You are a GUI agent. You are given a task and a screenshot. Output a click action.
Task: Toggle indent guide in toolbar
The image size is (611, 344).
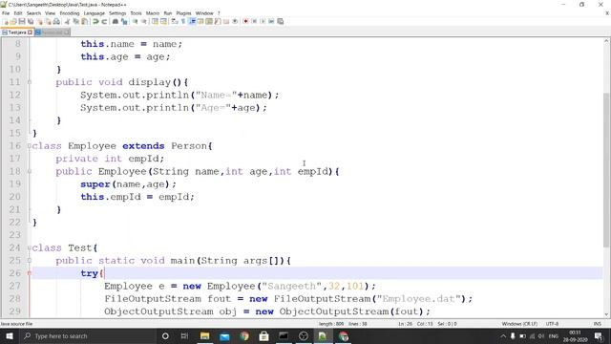192,21
